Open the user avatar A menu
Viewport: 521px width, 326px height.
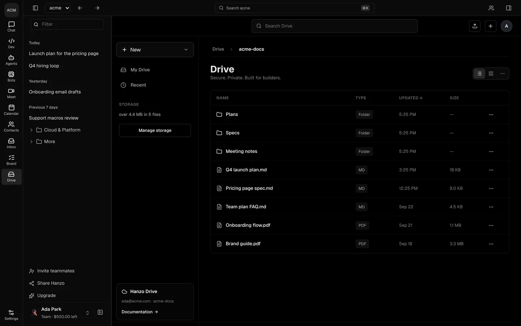click(507, 26)
